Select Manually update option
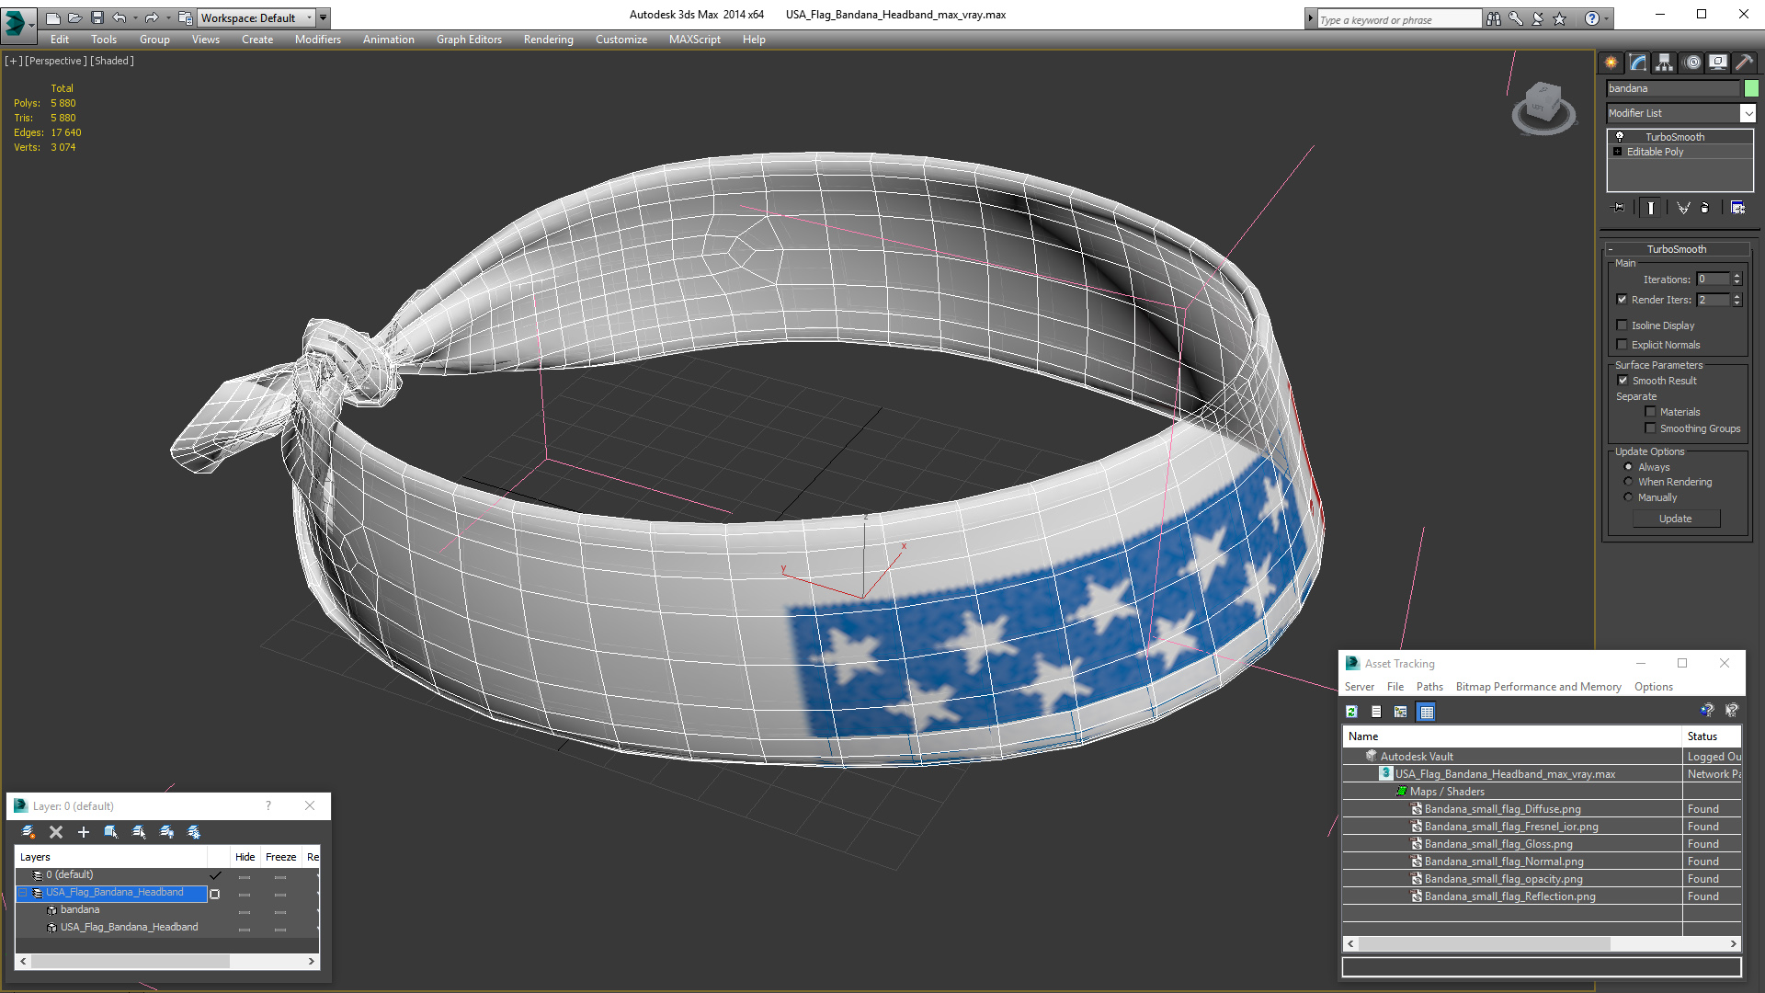This screenshot has height=993, width=1765. (x=1628, y=497)
